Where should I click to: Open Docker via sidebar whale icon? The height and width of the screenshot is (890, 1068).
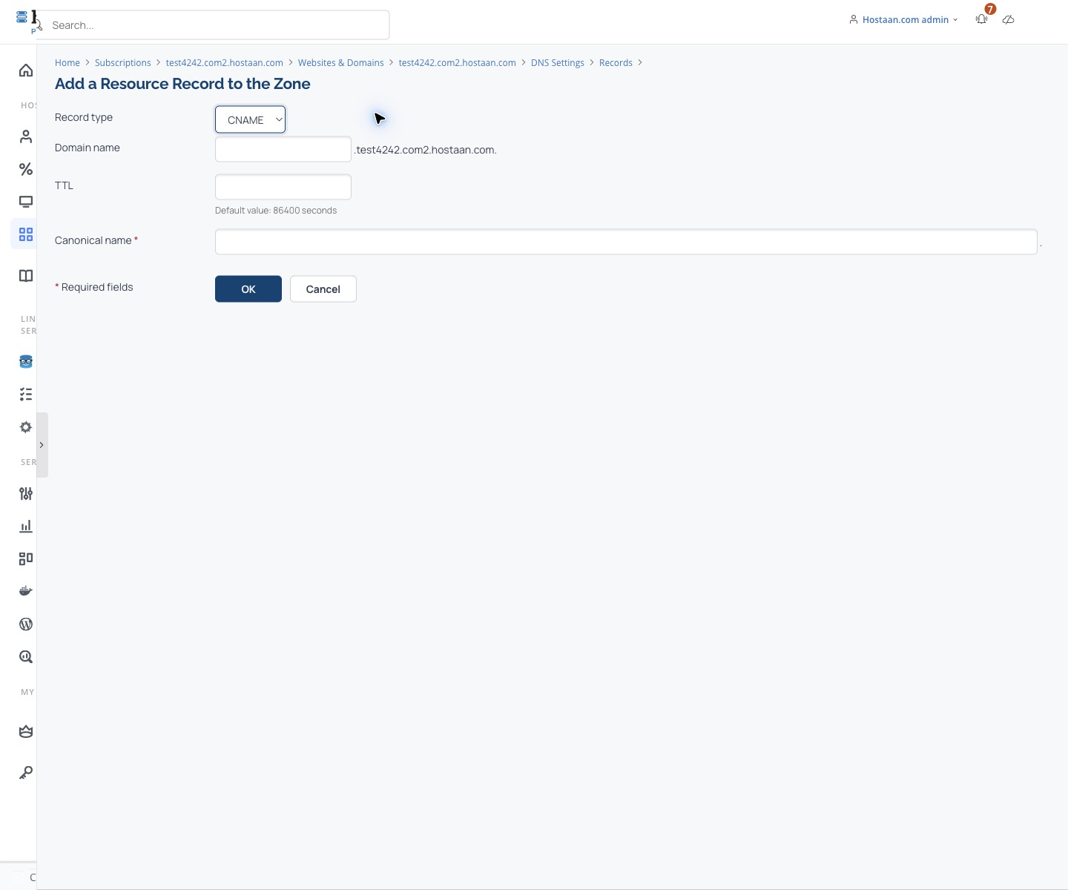[26, 591]
